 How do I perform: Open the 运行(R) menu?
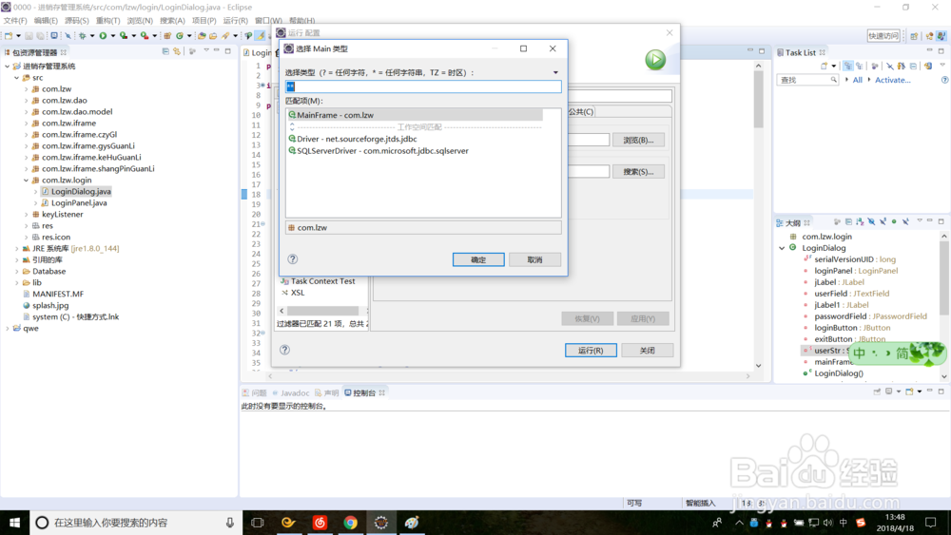click(x=235, y=21)
